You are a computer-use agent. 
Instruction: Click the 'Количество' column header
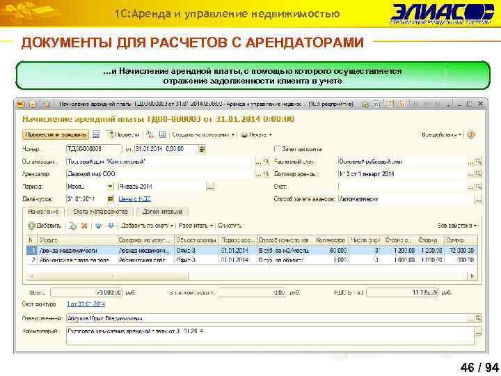click(331, 240)
